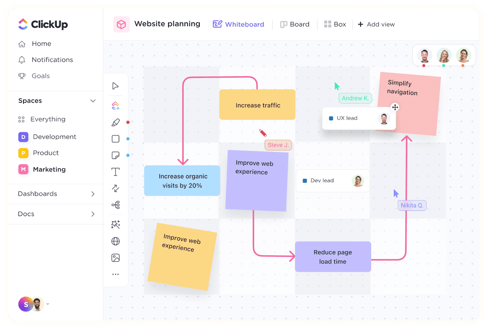Open the mind map tool
488x329 pixels.
click(x=115, y=205)
